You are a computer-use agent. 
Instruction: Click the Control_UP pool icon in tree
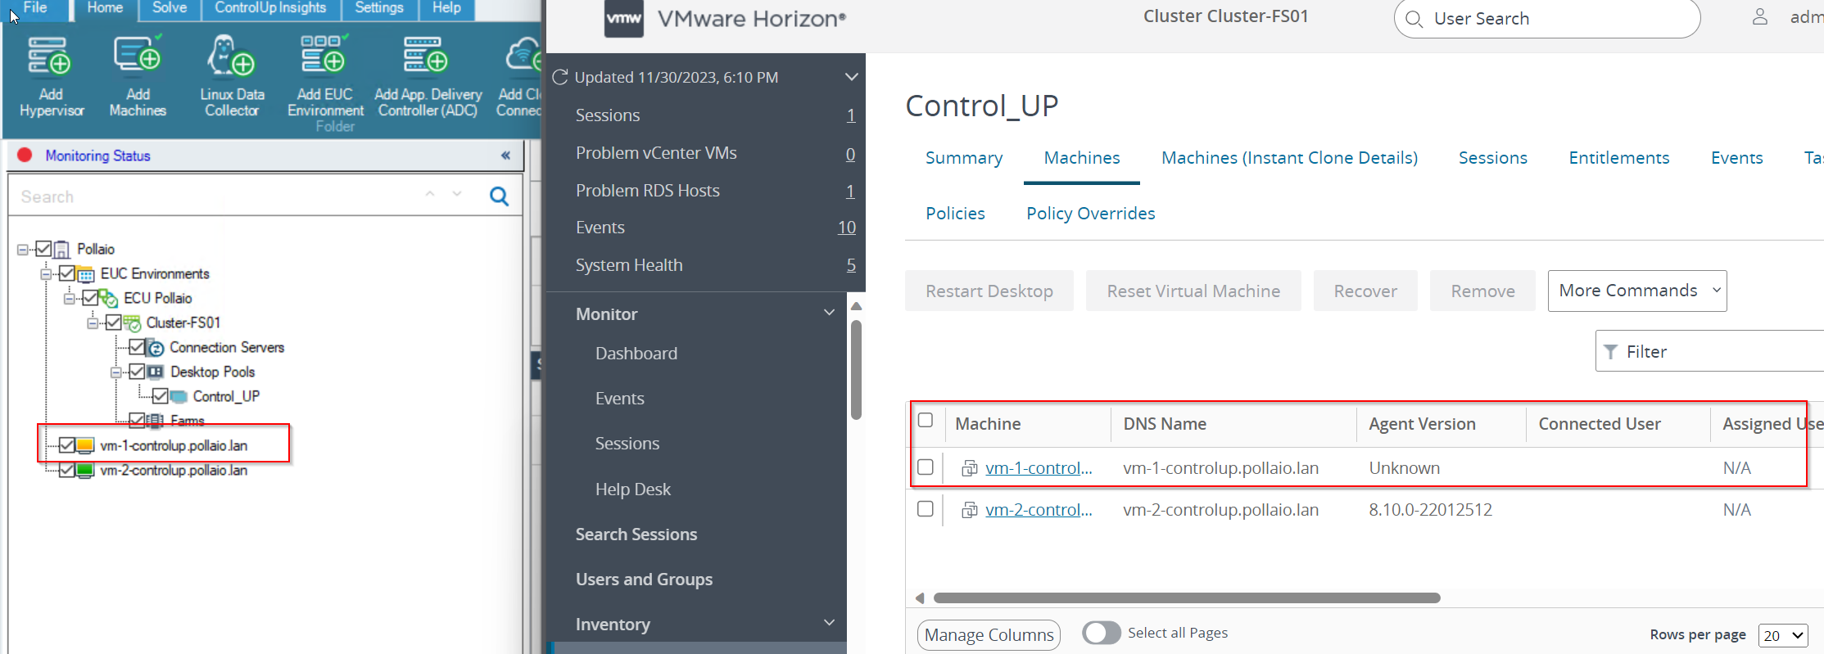(x=179, y=396)
